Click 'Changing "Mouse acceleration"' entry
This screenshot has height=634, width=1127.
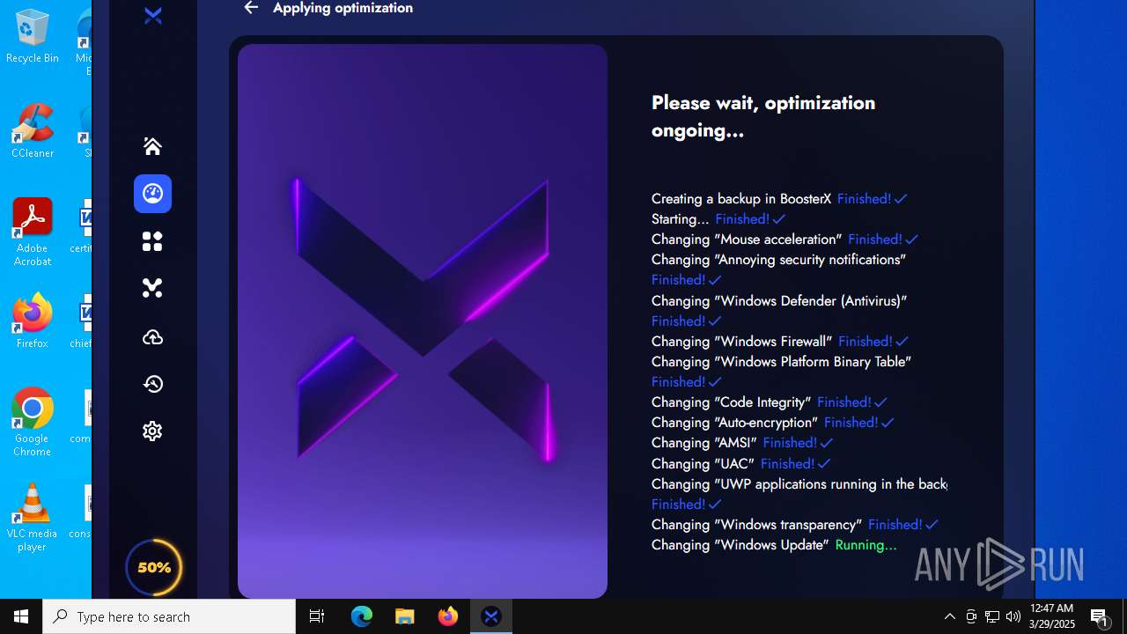point(747,240)
